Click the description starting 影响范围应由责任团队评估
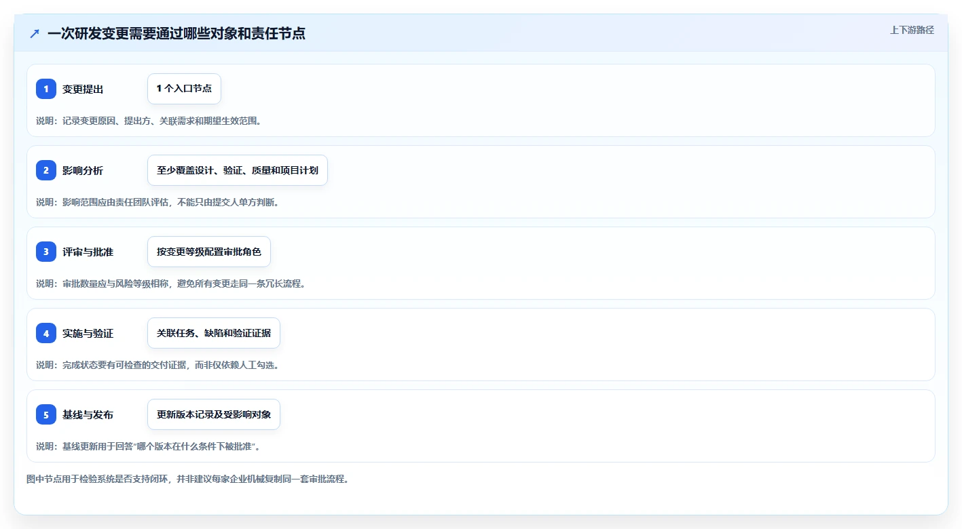The height and width of the screenshot is (529, 962). (x=158, y=202)
